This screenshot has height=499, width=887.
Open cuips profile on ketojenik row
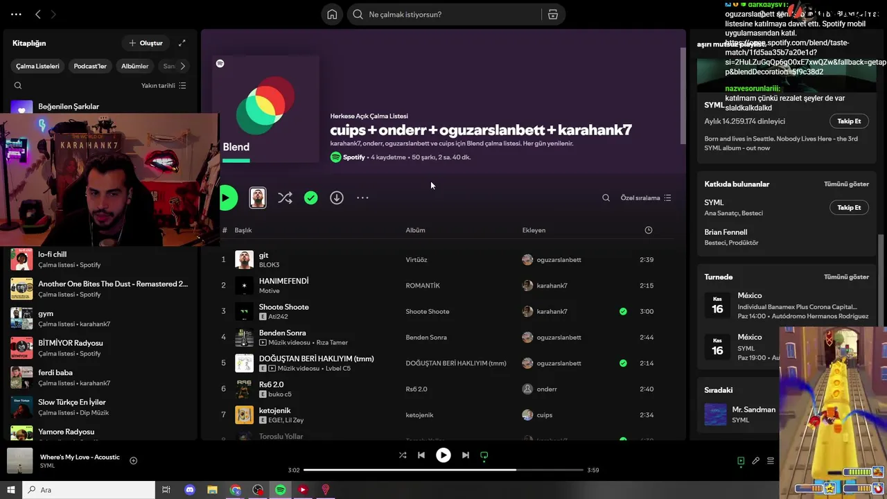pyautogui.click(x=545, y=415)
